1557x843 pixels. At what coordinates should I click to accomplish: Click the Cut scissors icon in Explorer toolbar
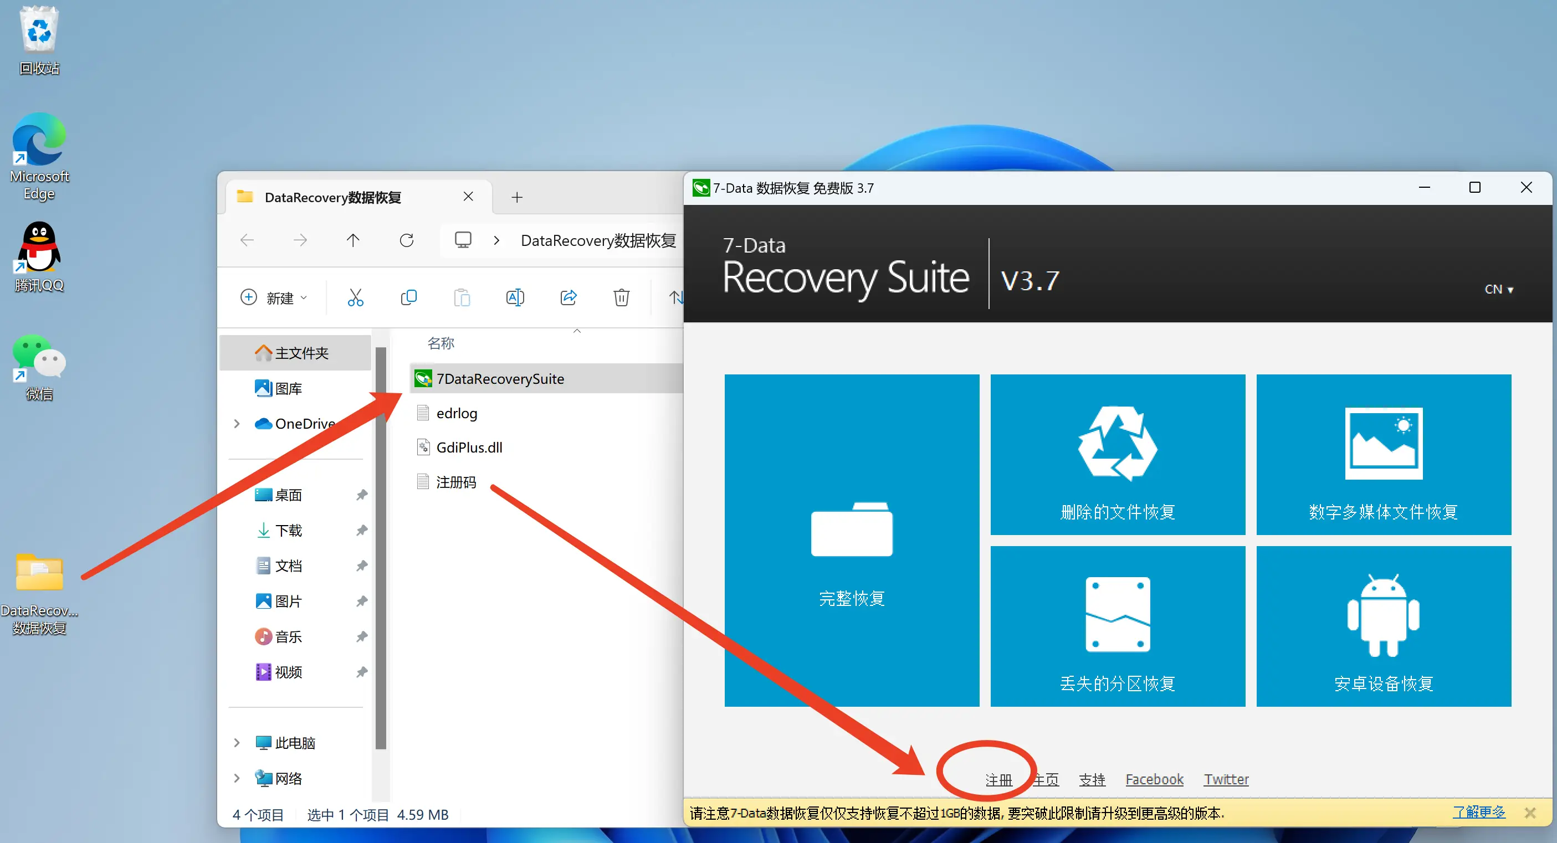[x=355, y=297]
